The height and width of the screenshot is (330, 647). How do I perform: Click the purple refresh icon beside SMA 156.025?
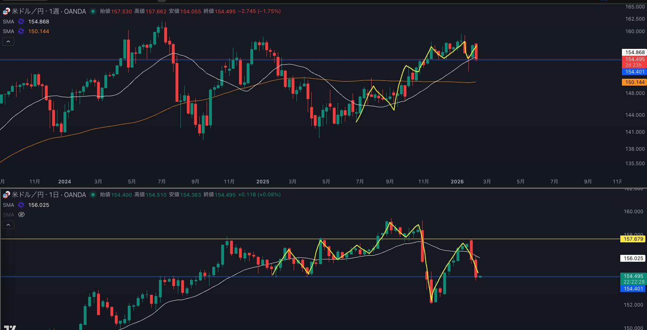coord(21,205)
